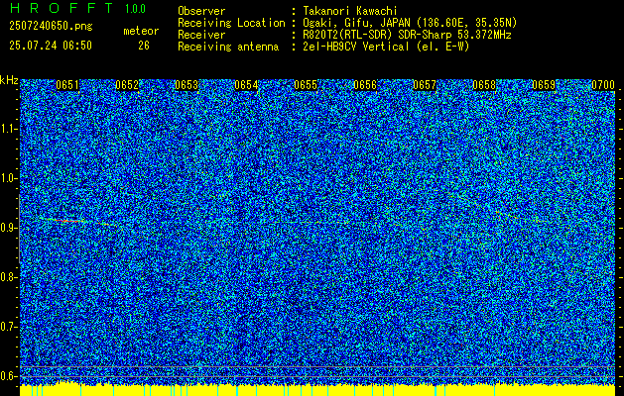The image size is (624, 396).
Task: Click the 0657 time label
Action: [x=425, y=85]
